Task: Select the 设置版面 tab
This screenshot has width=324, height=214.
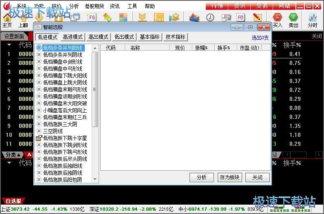Action: point(14,36)
